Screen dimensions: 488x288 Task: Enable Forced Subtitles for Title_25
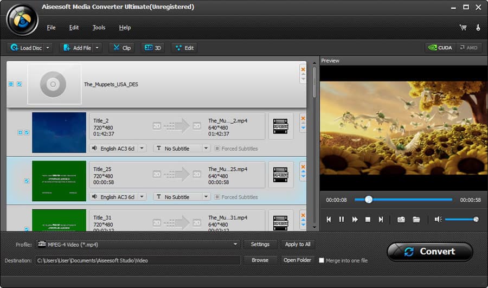(x=217, y=197)
